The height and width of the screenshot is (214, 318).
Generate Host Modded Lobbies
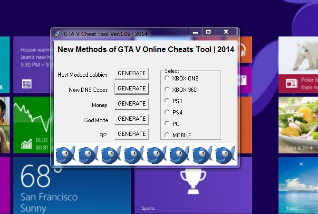pos(132,73)
